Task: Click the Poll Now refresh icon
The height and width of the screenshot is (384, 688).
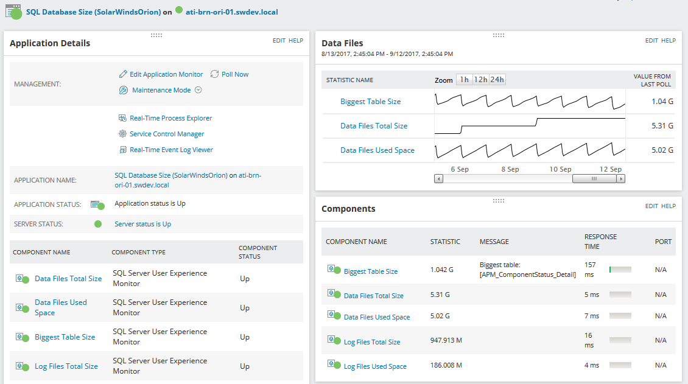Action: coord(214,74)
